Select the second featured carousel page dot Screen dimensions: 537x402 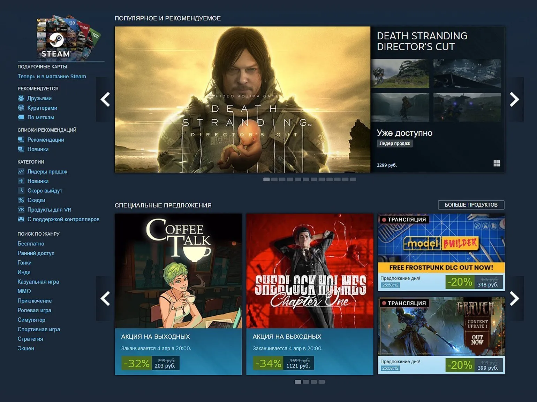tap(274, 180)
